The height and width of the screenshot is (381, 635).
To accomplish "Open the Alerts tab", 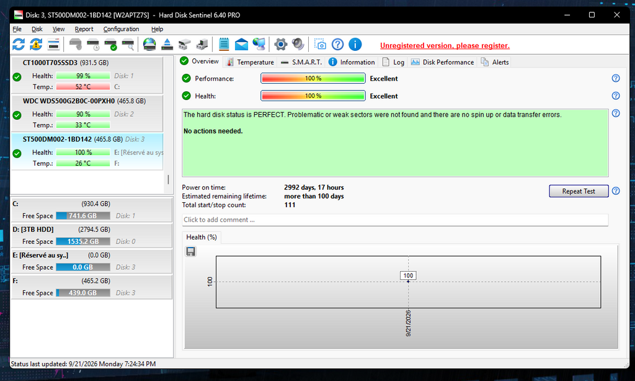I will [494, 62].
